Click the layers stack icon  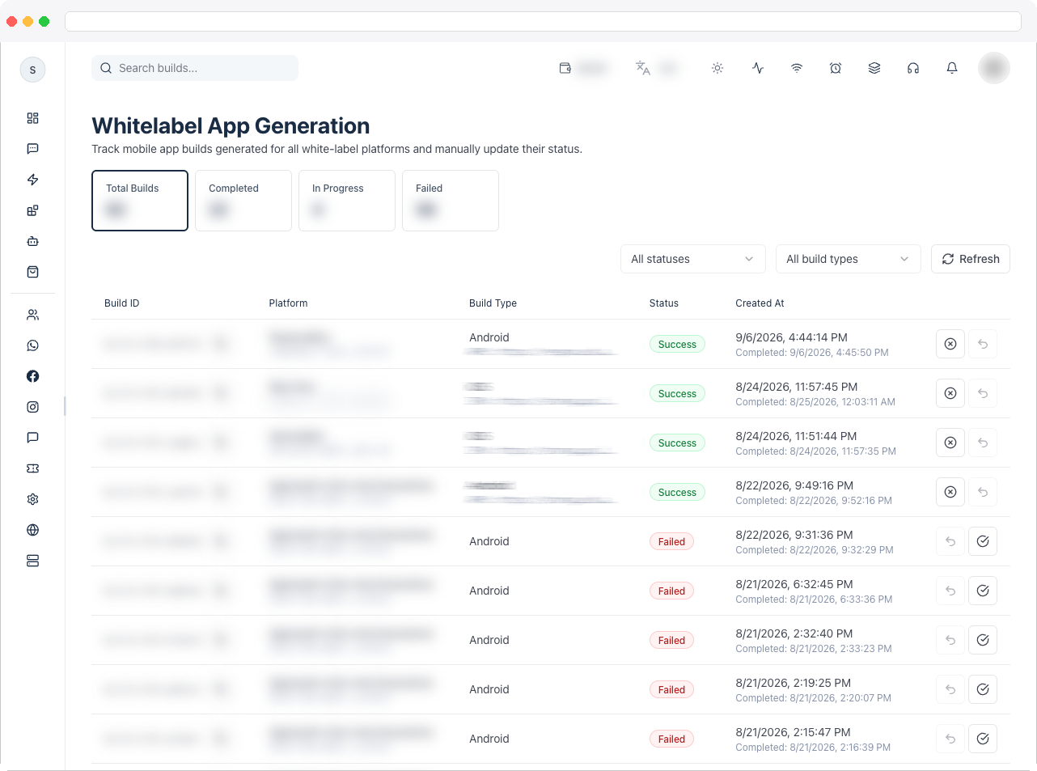(x=874, y=68)
